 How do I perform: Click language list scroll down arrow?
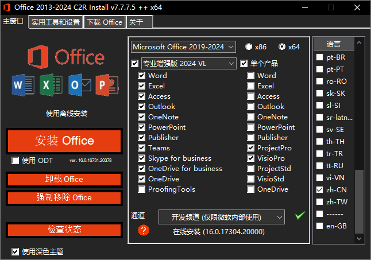(359, 239)
